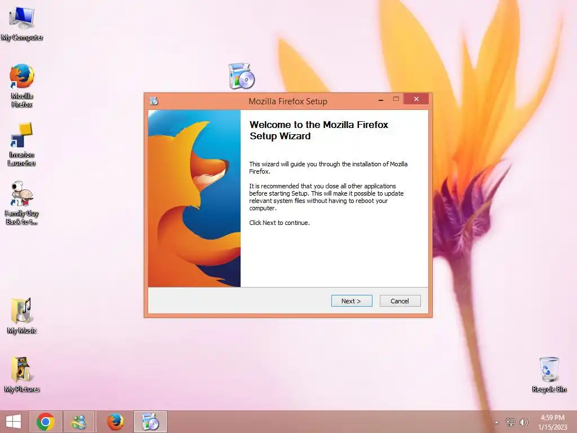Click the 'Click Next to continue.' text

click(x=279, y=223)
